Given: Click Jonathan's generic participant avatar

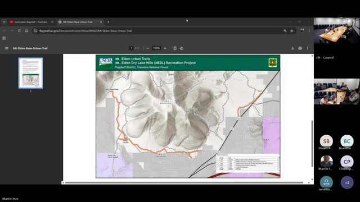Looking at the screenshot, I should click(x=326, y=182).
